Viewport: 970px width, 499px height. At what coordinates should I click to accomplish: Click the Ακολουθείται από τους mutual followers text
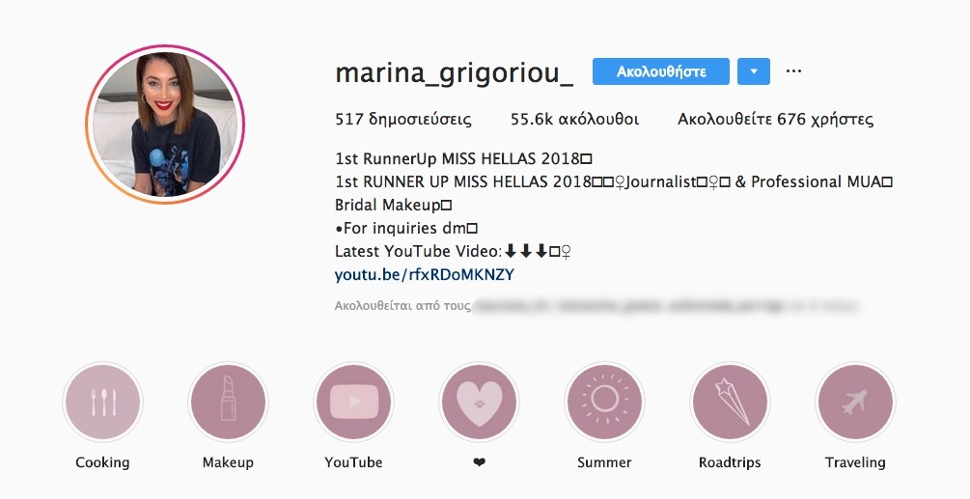coord(402,306)
